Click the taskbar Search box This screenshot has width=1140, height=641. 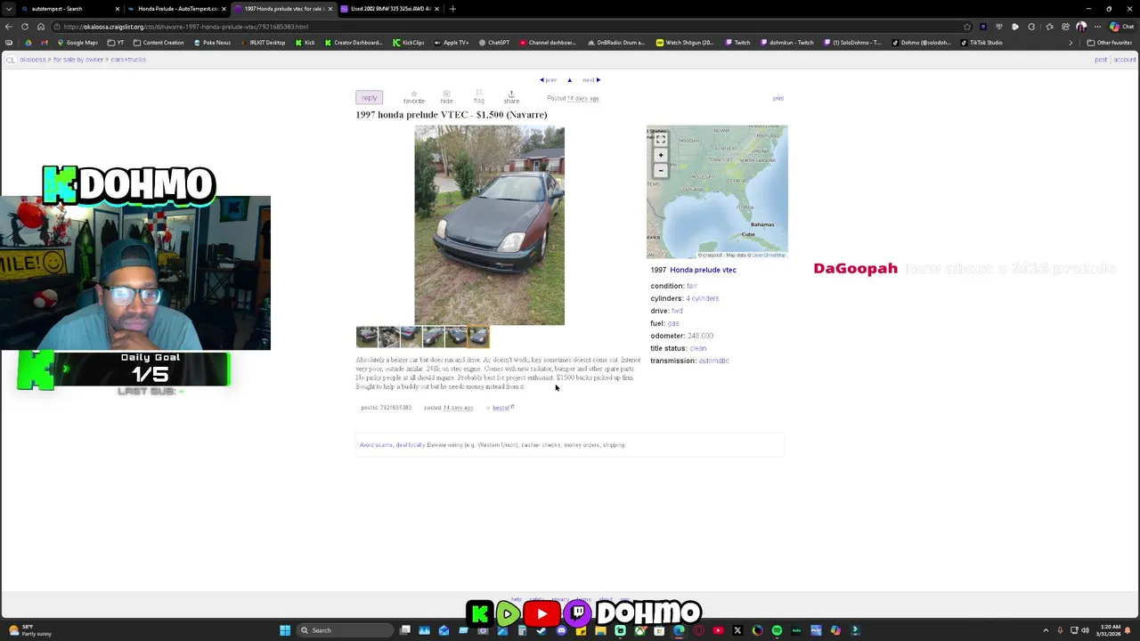pyautogui.click(x=346, y=630)
